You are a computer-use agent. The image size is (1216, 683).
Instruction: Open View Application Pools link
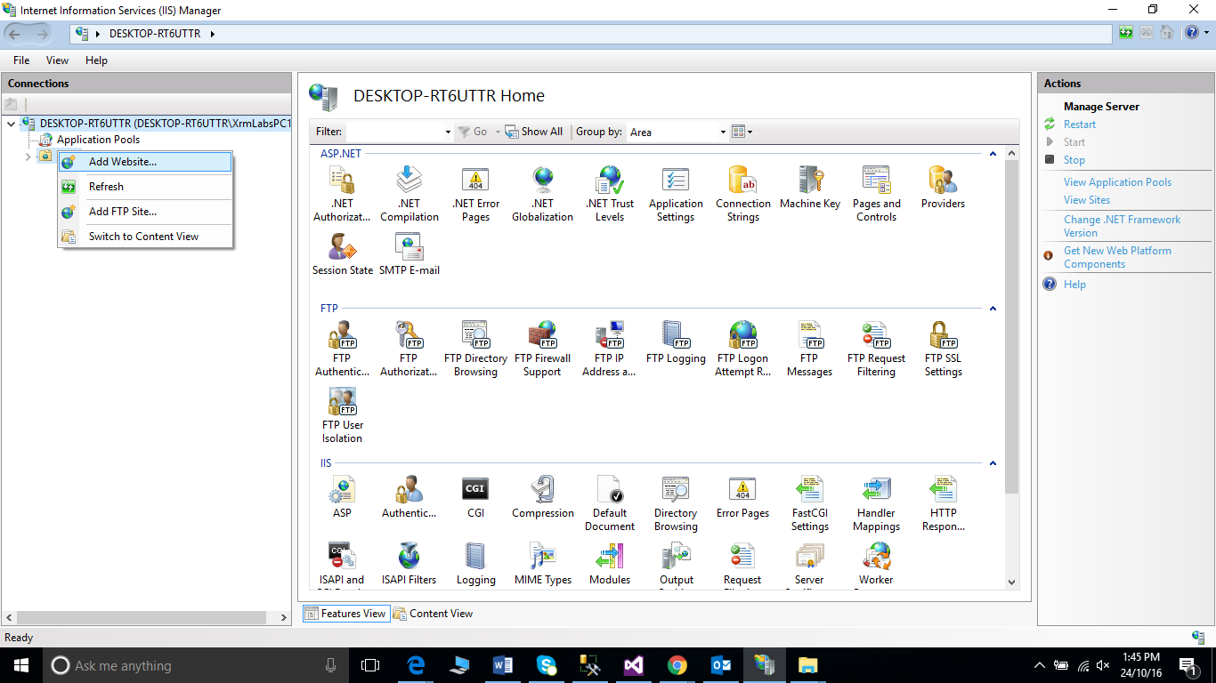click(x=1117, y=182)
